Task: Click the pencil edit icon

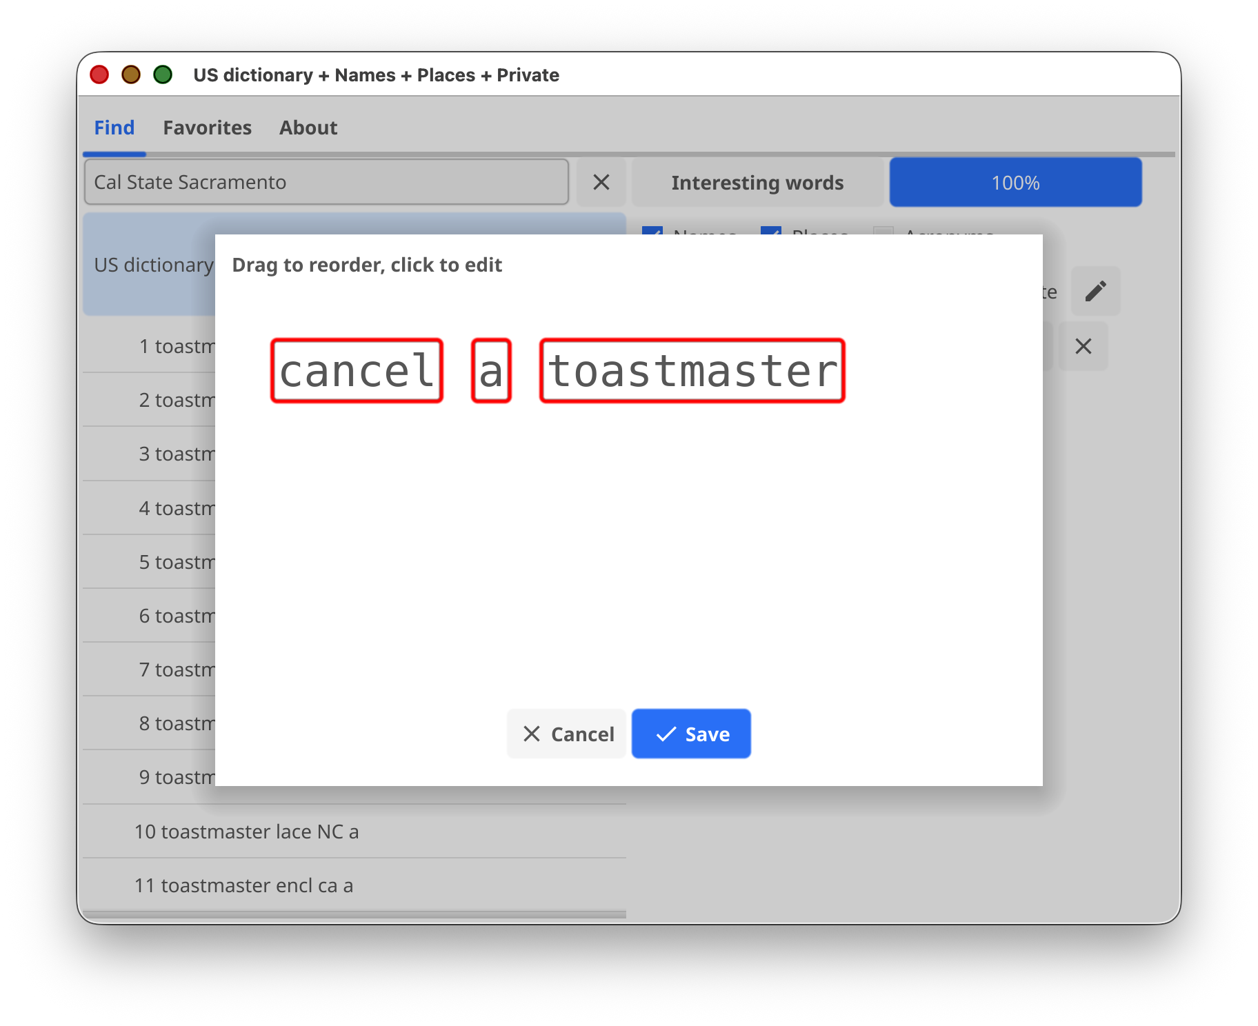Action: click(x=1095, y=291)
